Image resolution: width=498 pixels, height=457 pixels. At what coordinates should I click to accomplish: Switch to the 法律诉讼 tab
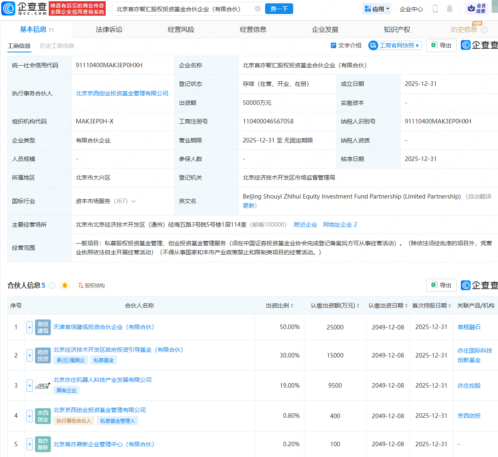coord(109,29)
